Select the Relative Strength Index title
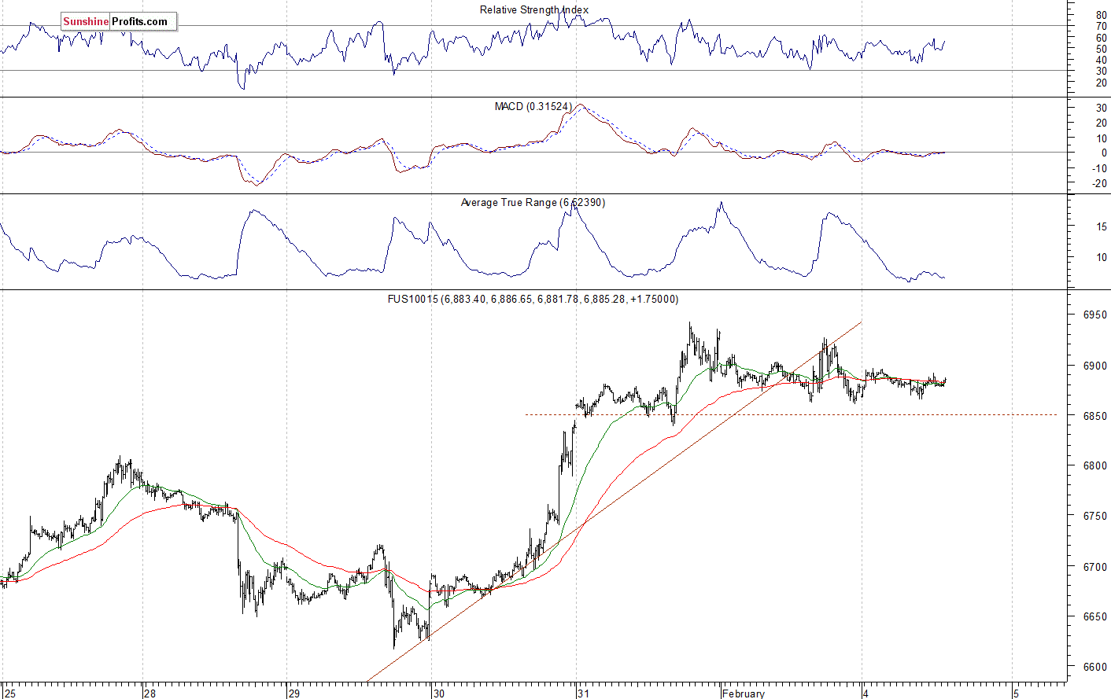Image resolution: width=1111 pixels, height=699 pixels. pyautogui.click(x=534, y=10)
